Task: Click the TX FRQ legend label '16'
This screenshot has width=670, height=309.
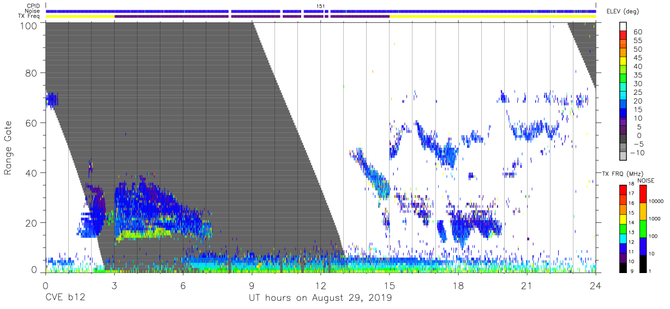Action: pos(632,203)
